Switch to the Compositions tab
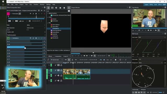Screen dimensions: 167x94 pyautogui.click(x=58, y=56)
